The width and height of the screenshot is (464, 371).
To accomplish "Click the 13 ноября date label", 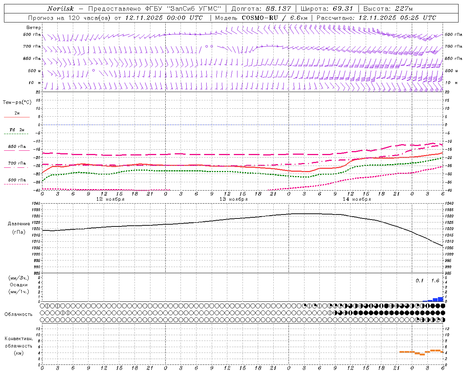I will (233, 199).
